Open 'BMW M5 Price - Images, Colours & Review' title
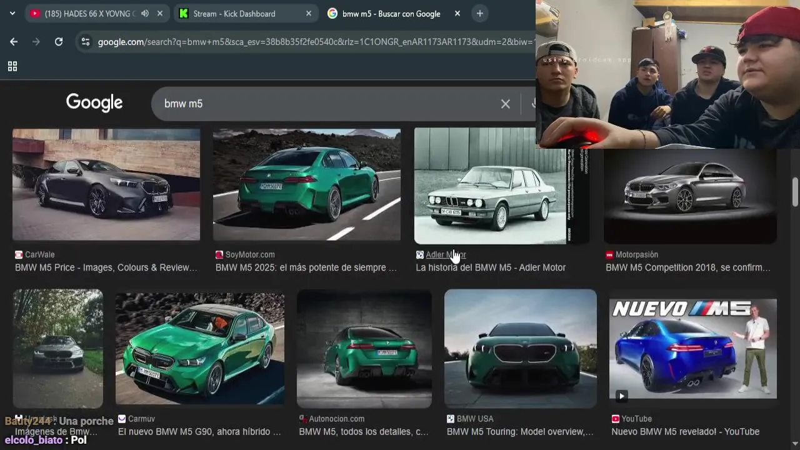The width and height of the screenshot is (800, 450). click(106, 267)
